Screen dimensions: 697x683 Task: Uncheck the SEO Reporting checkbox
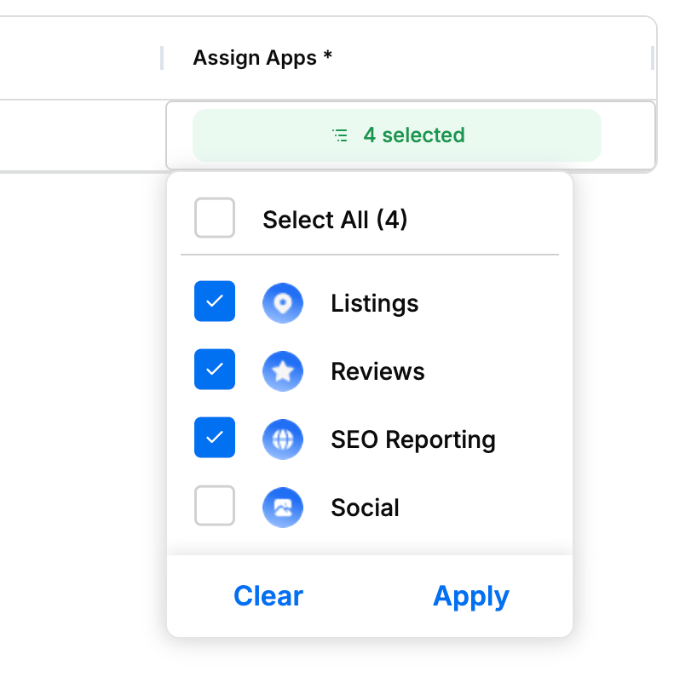point(215,437)
